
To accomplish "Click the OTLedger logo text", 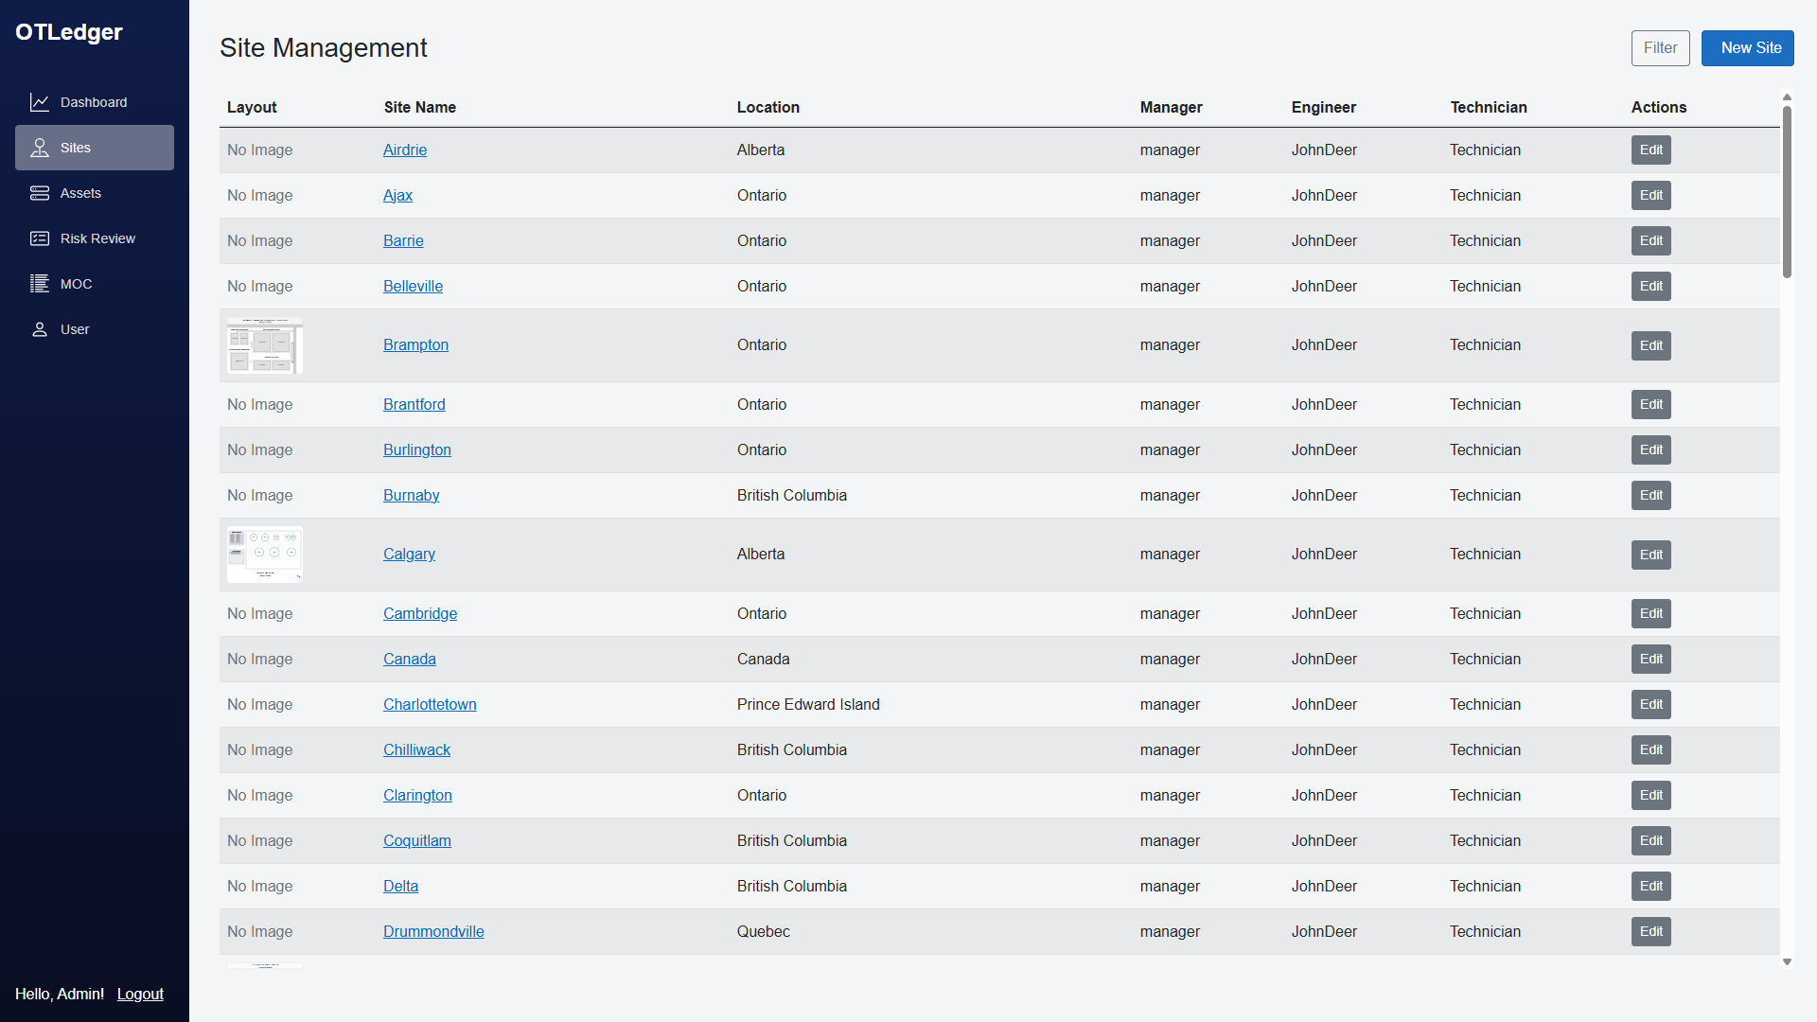I will [x=69, y=31].
